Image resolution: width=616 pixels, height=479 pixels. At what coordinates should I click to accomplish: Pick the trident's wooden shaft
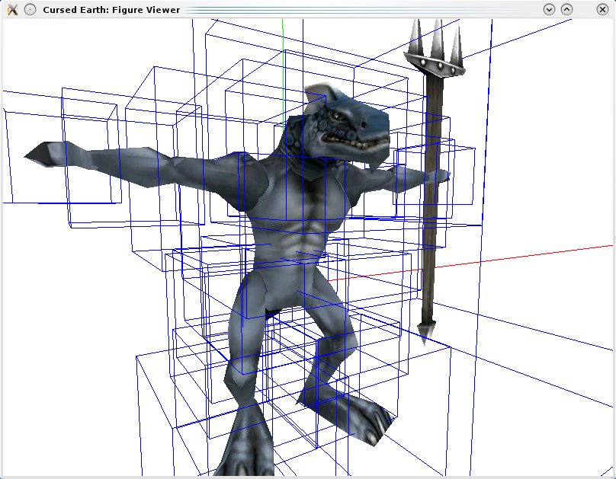(x=432, y=228)
